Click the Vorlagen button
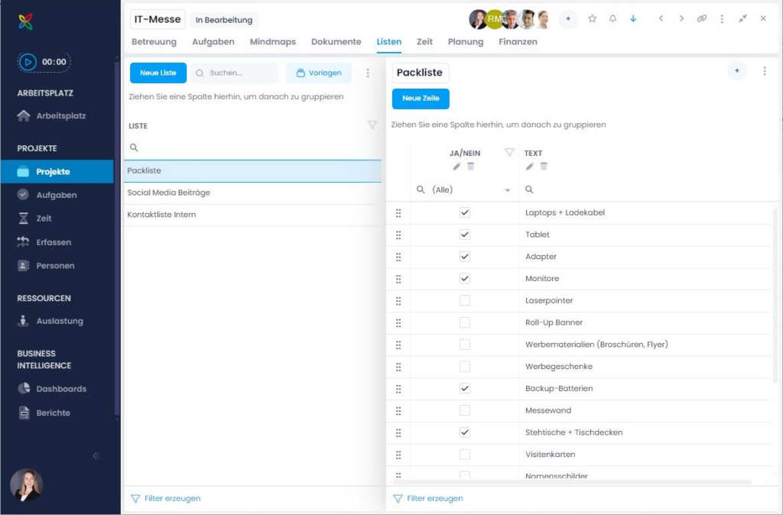The height and width of the screenshot is (515, 783). pyautogui.click(x=319, y=73)
